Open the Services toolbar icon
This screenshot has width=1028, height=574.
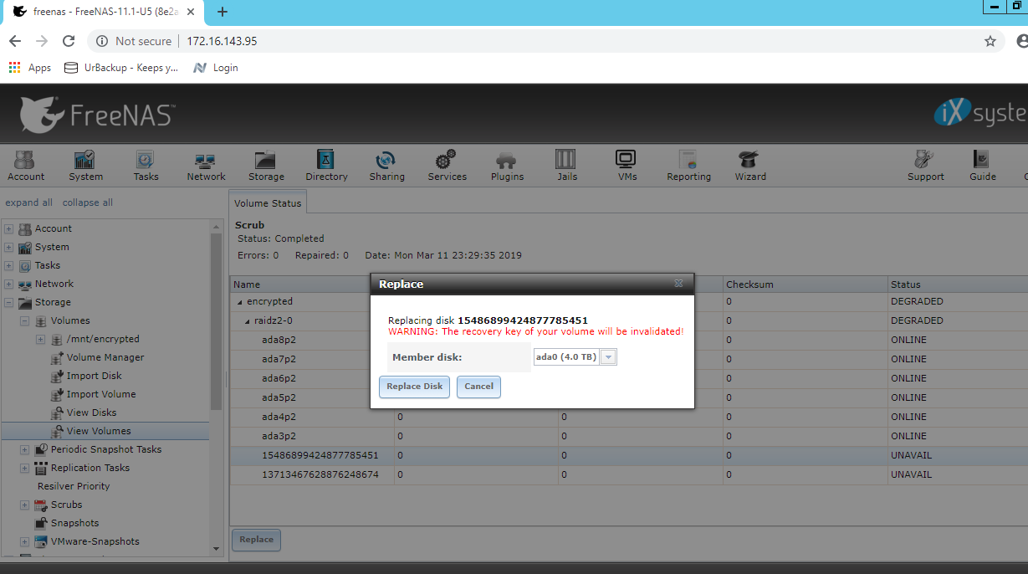447,166
